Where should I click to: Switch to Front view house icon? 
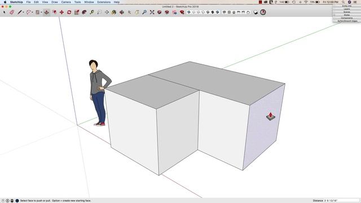234,12
